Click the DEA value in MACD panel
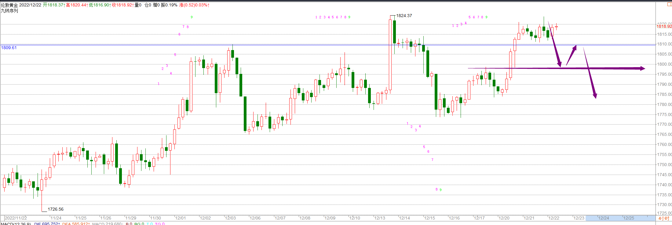Image resolution: width=672 pixels, height=225 pixels. point(76,224)
